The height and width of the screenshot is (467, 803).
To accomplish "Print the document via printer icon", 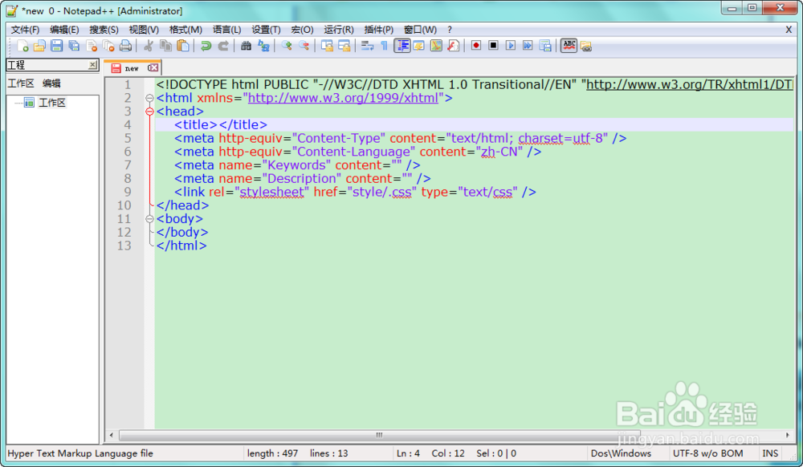I will click(125, 46).
